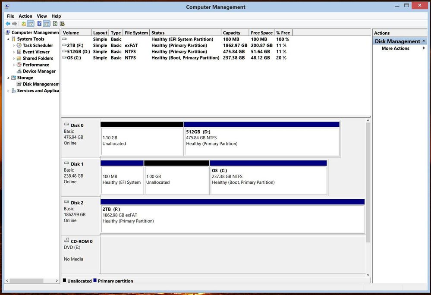Click the unnamed EFI volume row drive icon
Viewport: 431px width, 295px height.
tap(64, 39)
